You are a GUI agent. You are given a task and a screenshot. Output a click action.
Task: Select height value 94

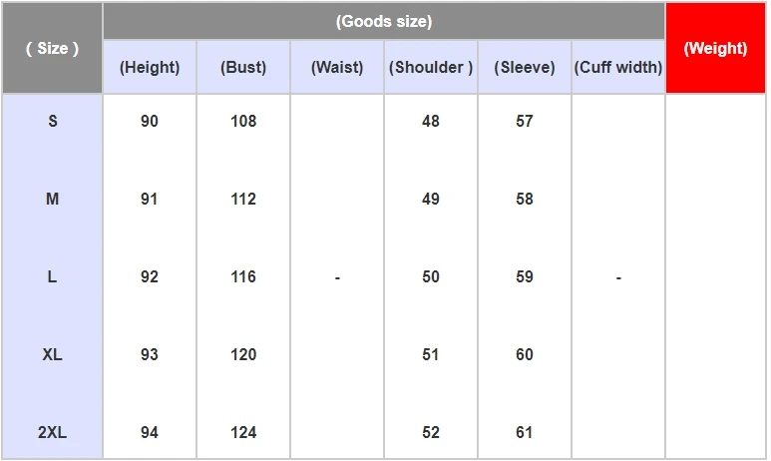tap(150, 432)
